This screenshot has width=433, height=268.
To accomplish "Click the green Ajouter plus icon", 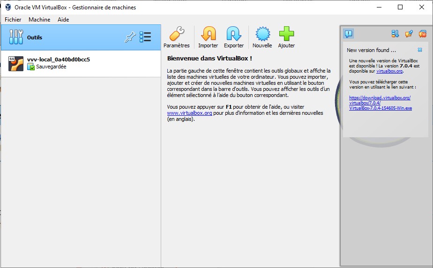I will (x=286, y=34).
